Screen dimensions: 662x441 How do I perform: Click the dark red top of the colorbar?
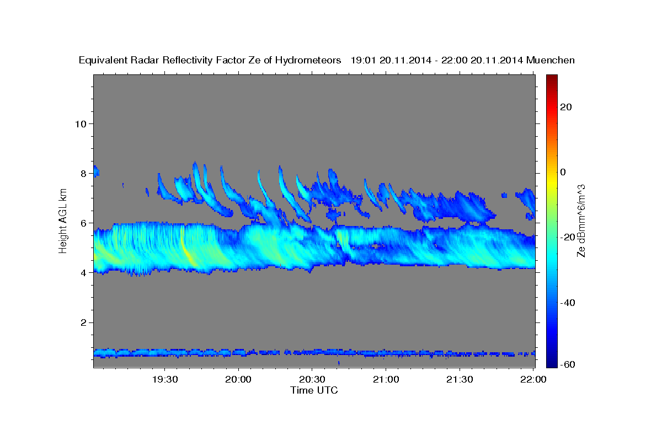point(551,80)
